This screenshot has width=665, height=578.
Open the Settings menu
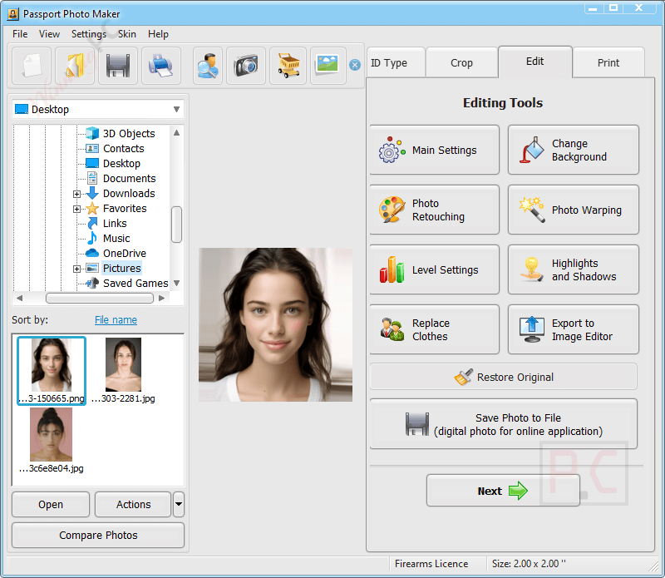pyautogui.click(x=89, y=34)
